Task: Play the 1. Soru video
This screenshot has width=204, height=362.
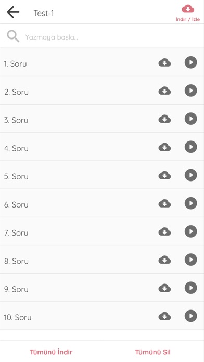Action: pos(191,62)
